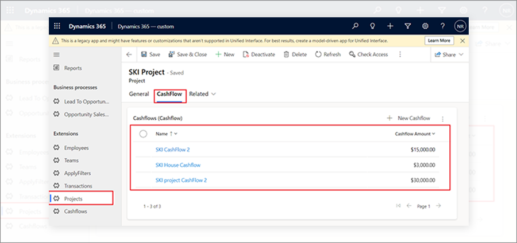Open Teams in the sidebar
Screen dimensions: 517x243
point(66,160)
